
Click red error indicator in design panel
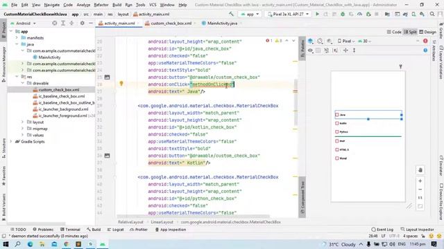[425, 41]
